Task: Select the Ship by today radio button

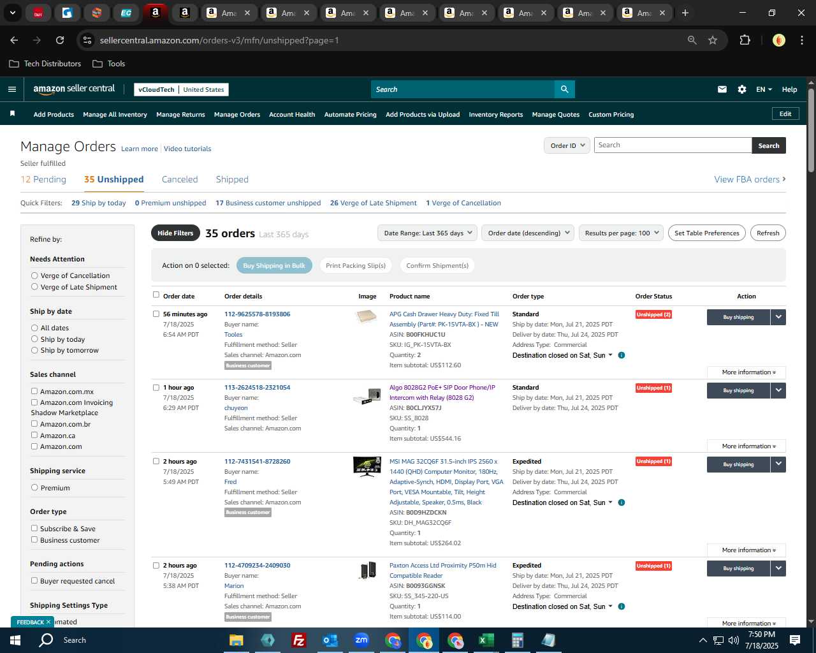Action: [x=34, y=339]
